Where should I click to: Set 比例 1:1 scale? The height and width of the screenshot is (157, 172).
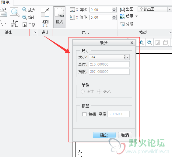click(x=45, y=17)
